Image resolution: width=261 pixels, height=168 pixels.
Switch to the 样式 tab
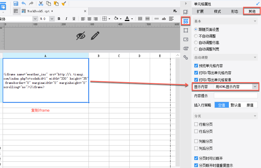(217, 11)
